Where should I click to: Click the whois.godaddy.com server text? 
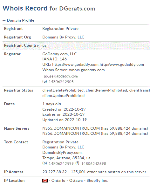(x=87, y=70)
